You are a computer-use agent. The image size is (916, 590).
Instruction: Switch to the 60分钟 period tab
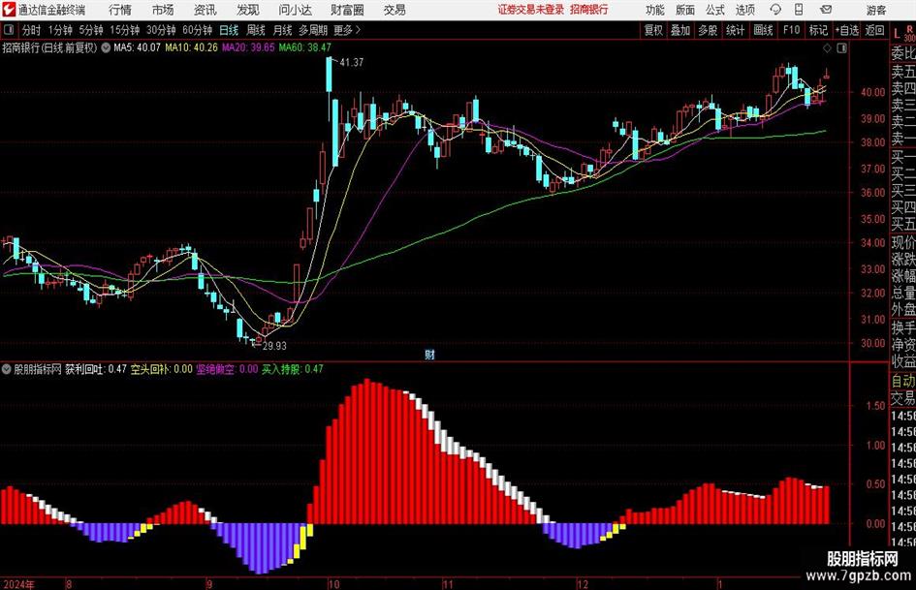(x=198, y=30)
